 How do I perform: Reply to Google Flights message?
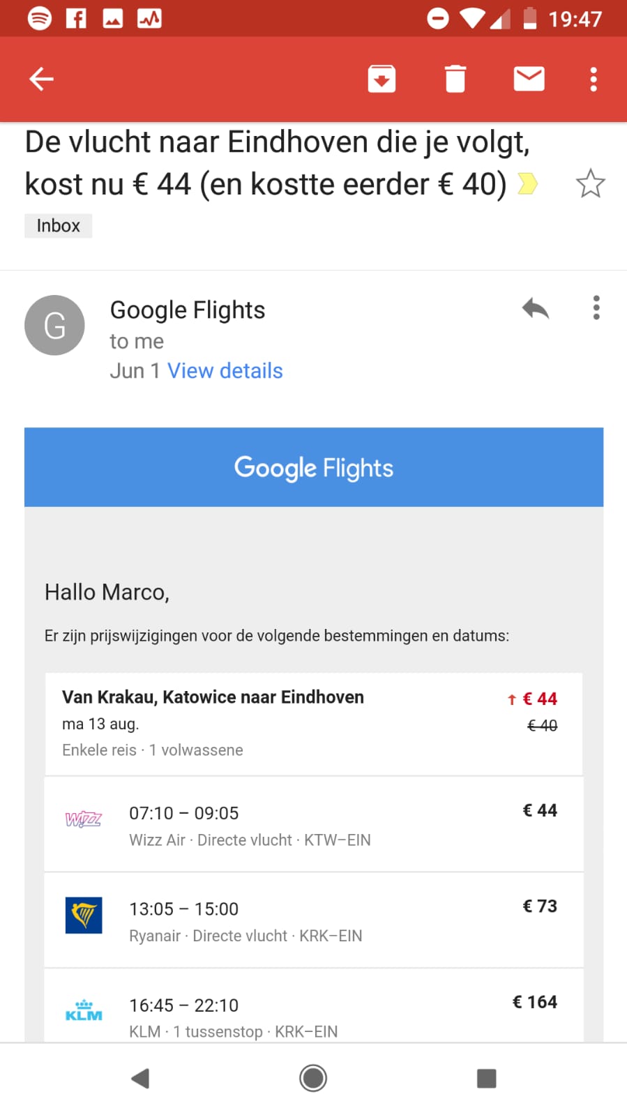535,308
